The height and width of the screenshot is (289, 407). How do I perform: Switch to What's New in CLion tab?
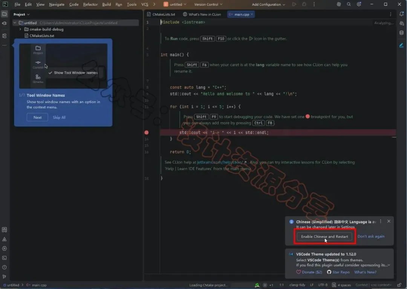(x=202, y=15)
